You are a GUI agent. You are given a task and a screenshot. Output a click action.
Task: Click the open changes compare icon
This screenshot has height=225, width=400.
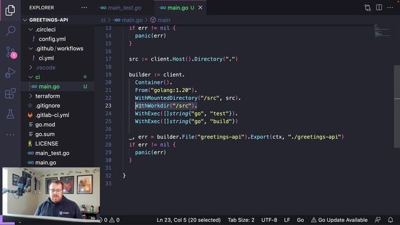click(367, 7)
